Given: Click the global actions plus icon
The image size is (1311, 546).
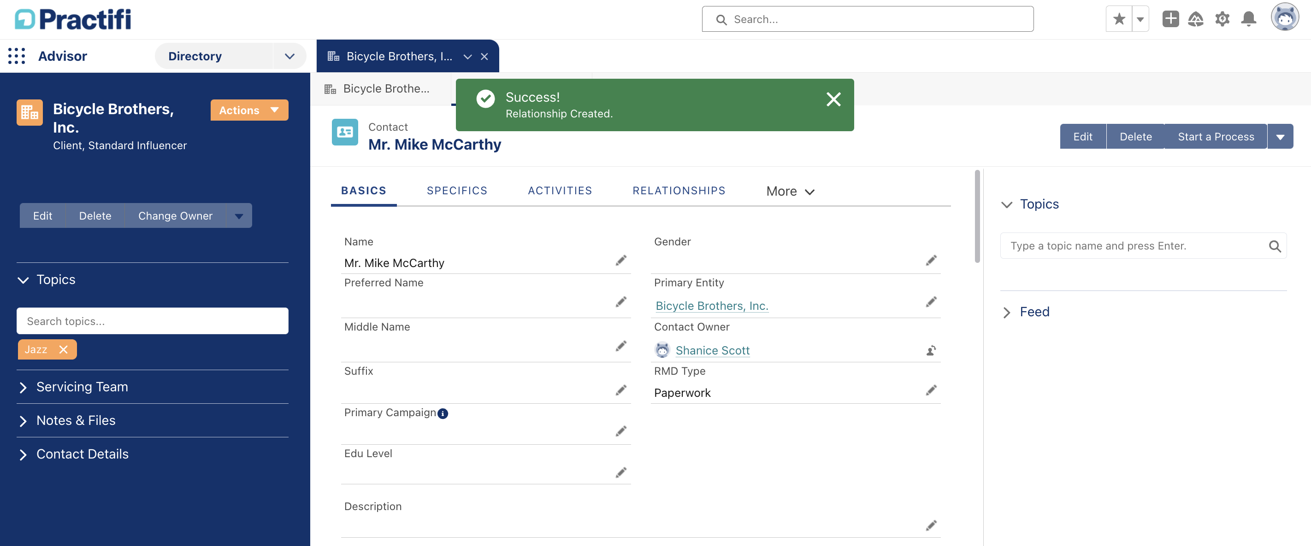Looking at the screenshot, I should tap(1170, 19).
